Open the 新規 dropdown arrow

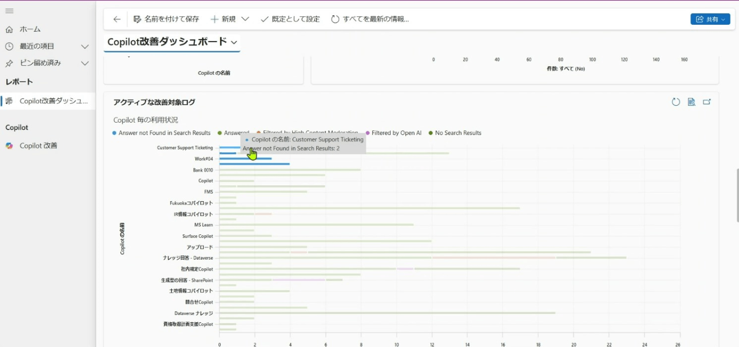tap(245, 19)
